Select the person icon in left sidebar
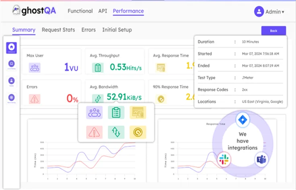 click(x=11, y=81)
